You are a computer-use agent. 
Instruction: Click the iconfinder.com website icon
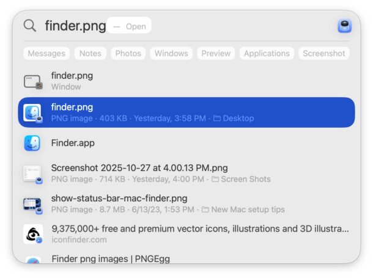(x=32, y=234)
